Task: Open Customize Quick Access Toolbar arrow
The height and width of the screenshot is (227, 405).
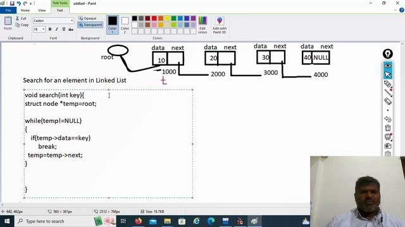Action: 30,4
